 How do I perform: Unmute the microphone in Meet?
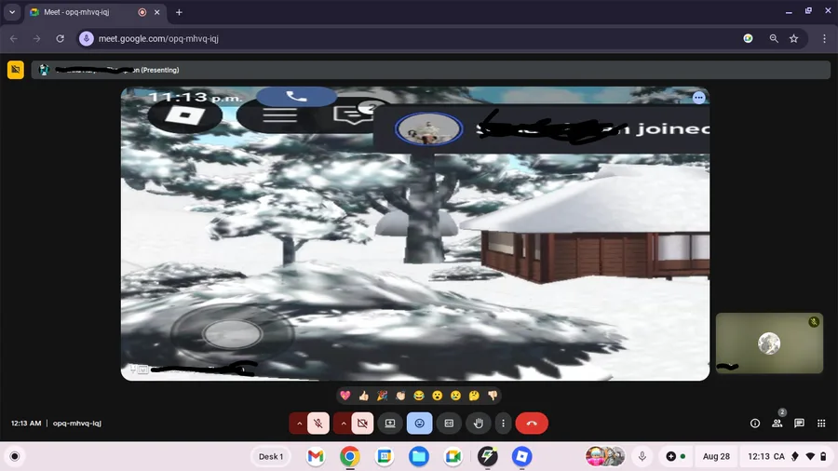318,424
